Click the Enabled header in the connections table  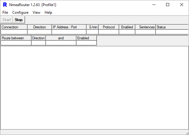coord(127,27)
